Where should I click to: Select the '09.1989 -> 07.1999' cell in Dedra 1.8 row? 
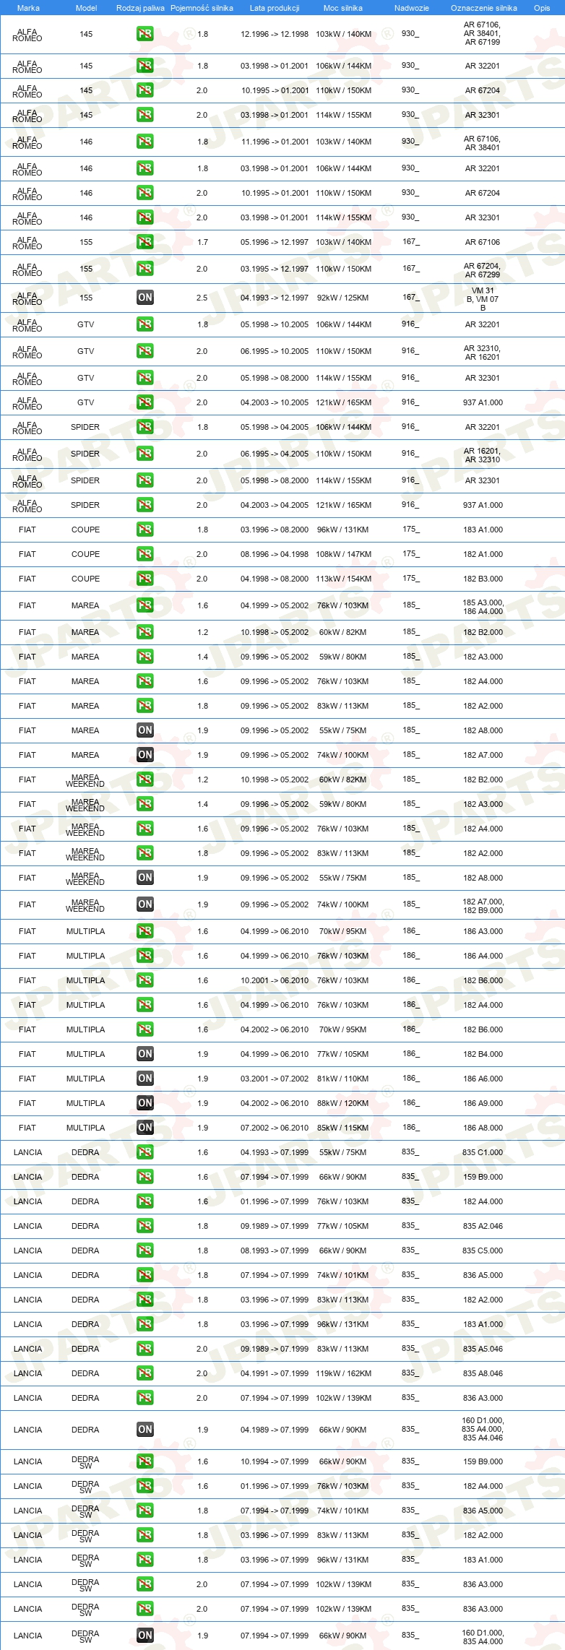tap(275, 1226)
